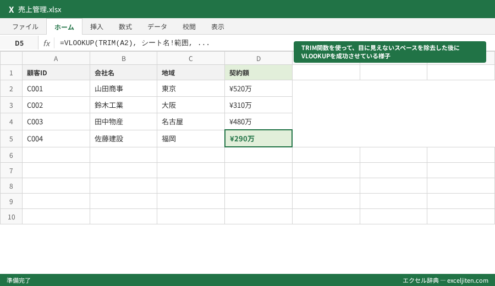Image resolution: width=495 pixels, height=286 pixels.
Task: Click the 会社名 header cell
Action: click(x=123, y=73)
